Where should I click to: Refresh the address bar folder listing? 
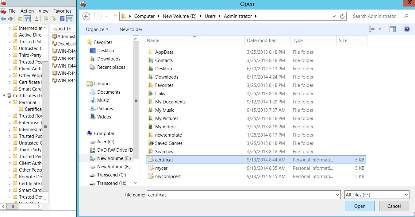pos(343,16)
